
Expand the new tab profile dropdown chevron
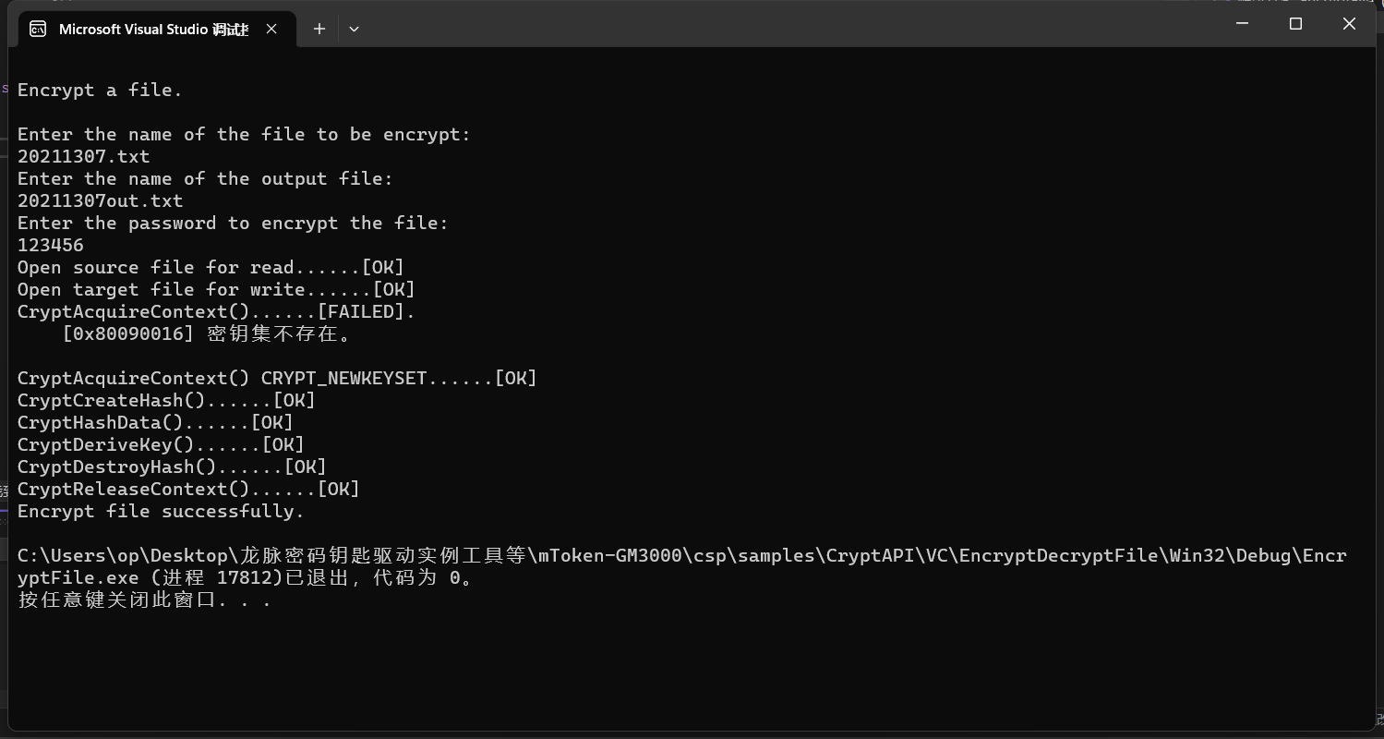click(x=354, y=29)
